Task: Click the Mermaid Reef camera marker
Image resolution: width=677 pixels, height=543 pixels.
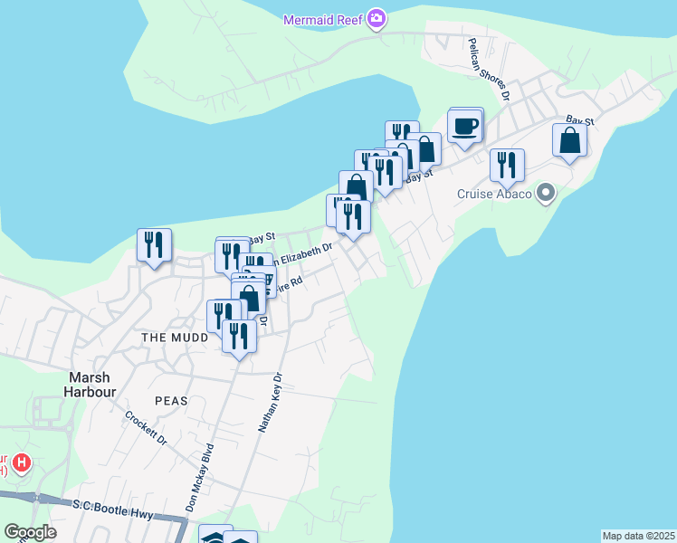Action: click(377, 18)
